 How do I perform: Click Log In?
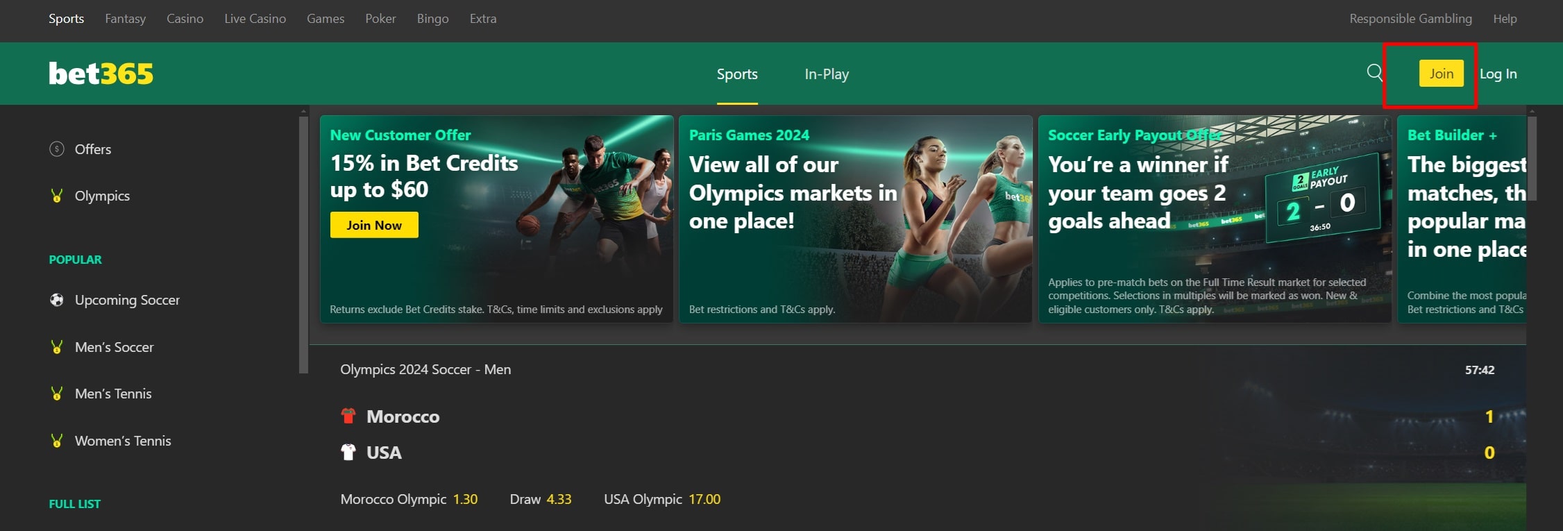coord(1498,74)
